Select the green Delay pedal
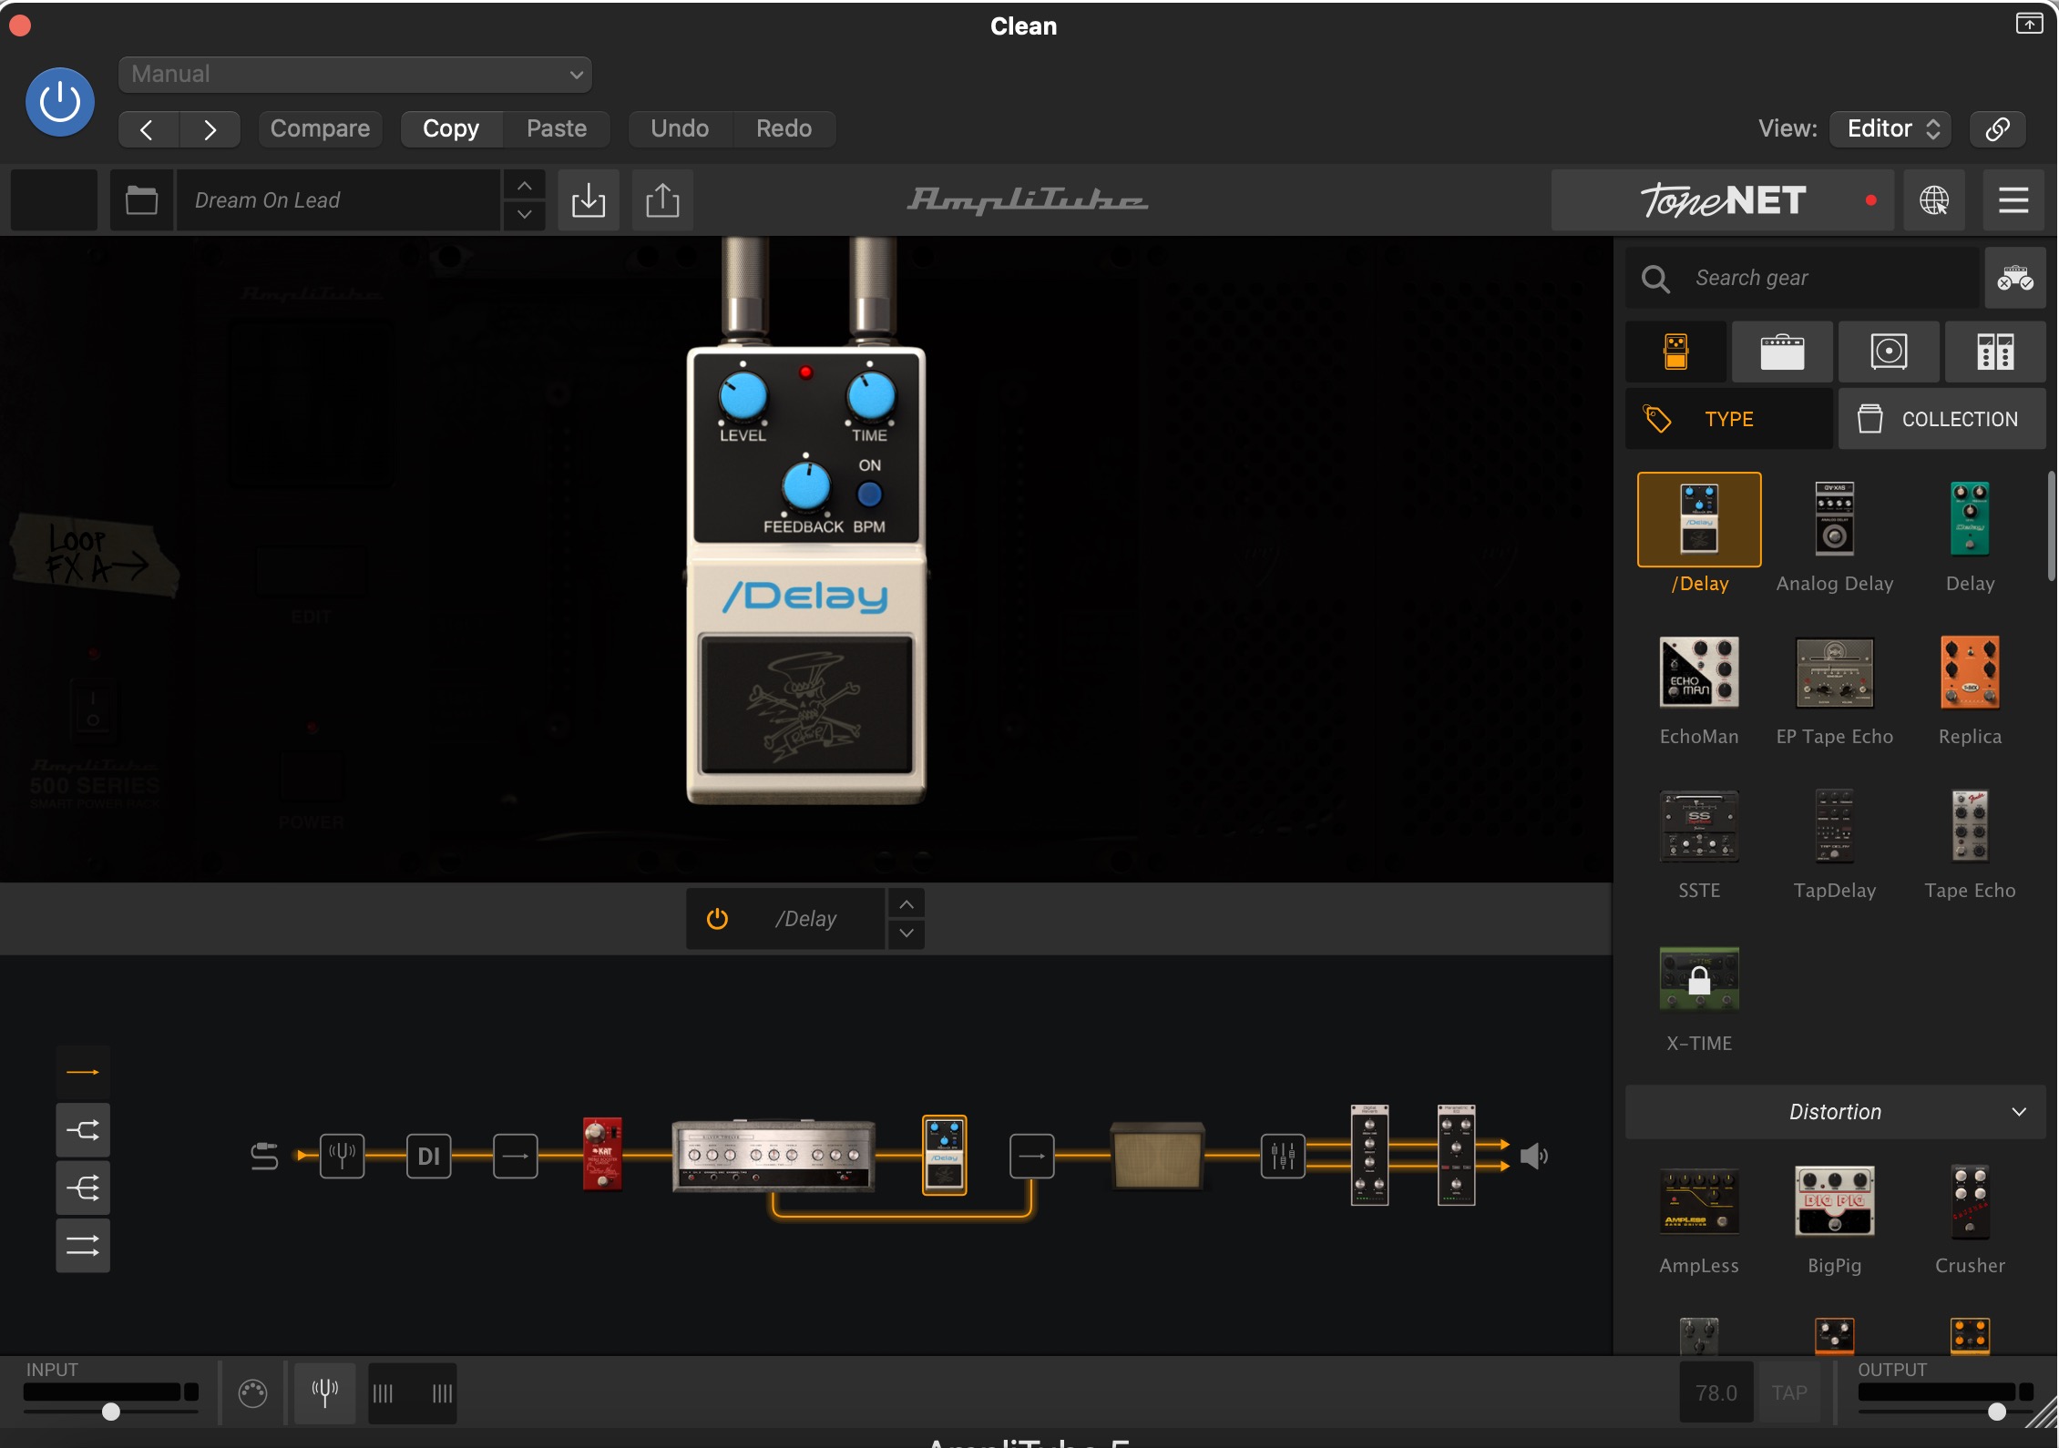Image resolution: width=2059 pixels, height=1448 pixels. coord(1970,519)
